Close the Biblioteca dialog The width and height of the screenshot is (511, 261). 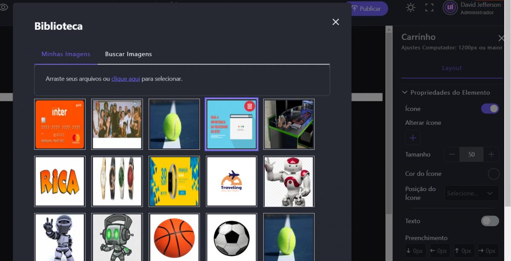[x=336, y=22]
